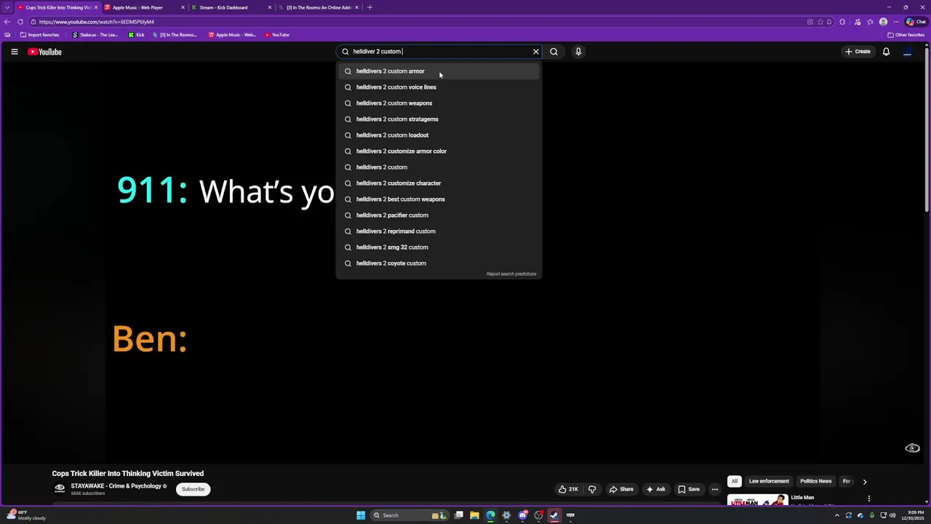
Task: Choose 'helldivers 2 customize character' suggestion
Action: click(x=439, y=183)
